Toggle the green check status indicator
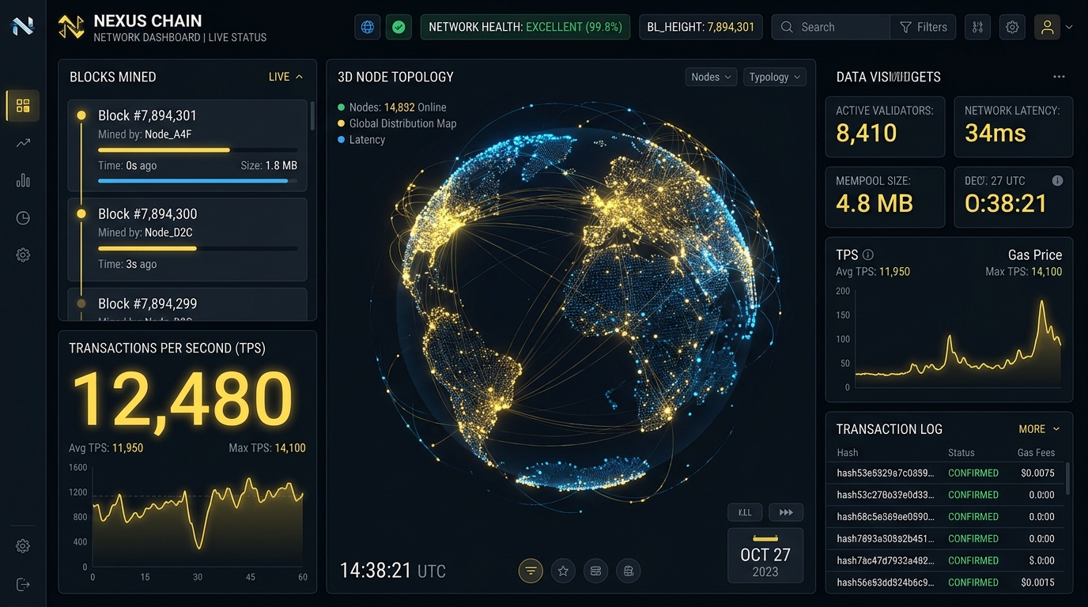The height and width of the screenshot is (607, 1088). [399, 27]
